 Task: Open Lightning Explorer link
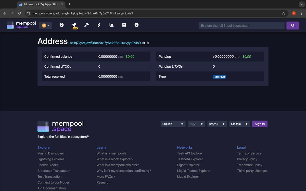pos(51,159)
